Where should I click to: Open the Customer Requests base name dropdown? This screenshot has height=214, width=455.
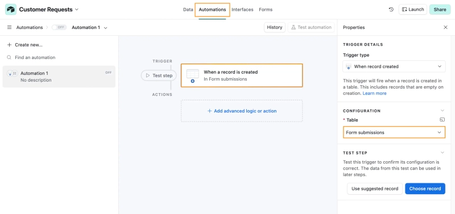click(x=49, y=10)
